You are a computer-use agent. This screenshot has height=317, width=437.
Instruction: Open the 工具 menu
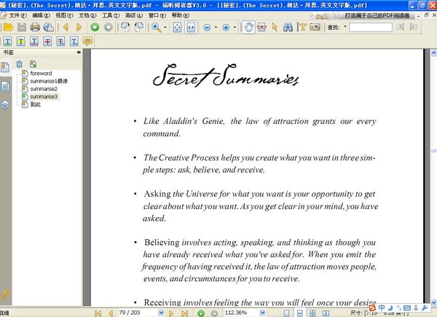tap(111, 15)
